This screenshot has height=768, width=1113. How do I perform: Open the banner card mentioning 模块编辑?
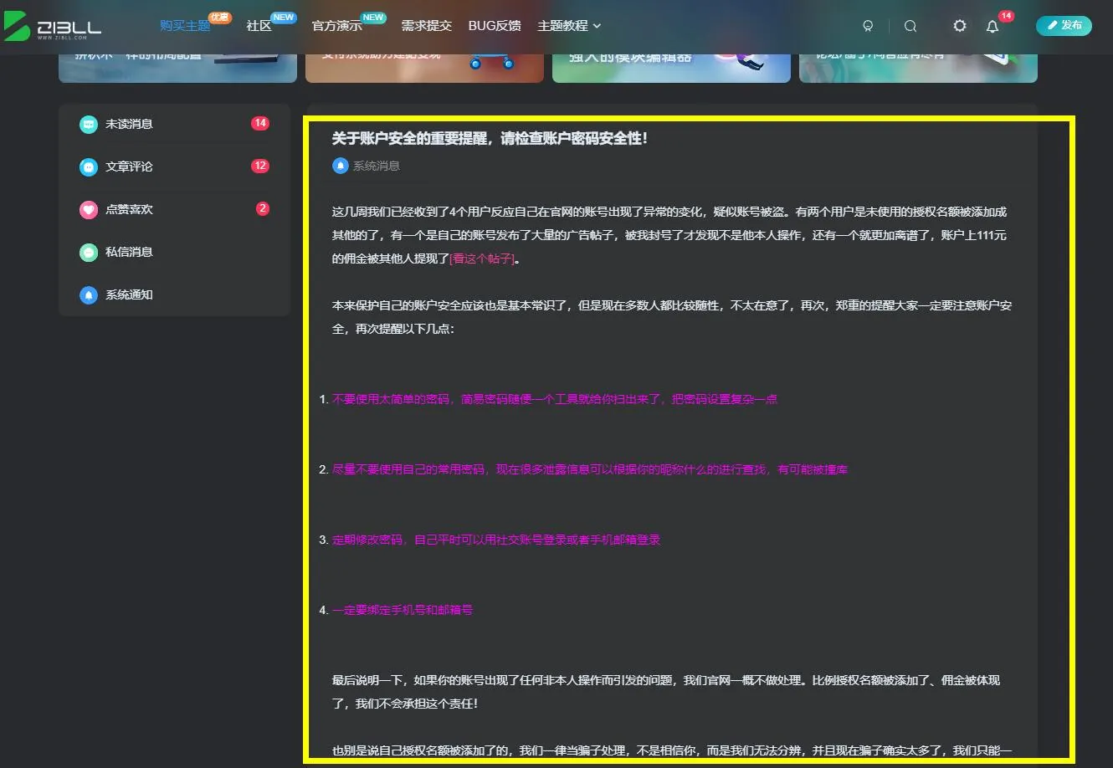[671, 68]
